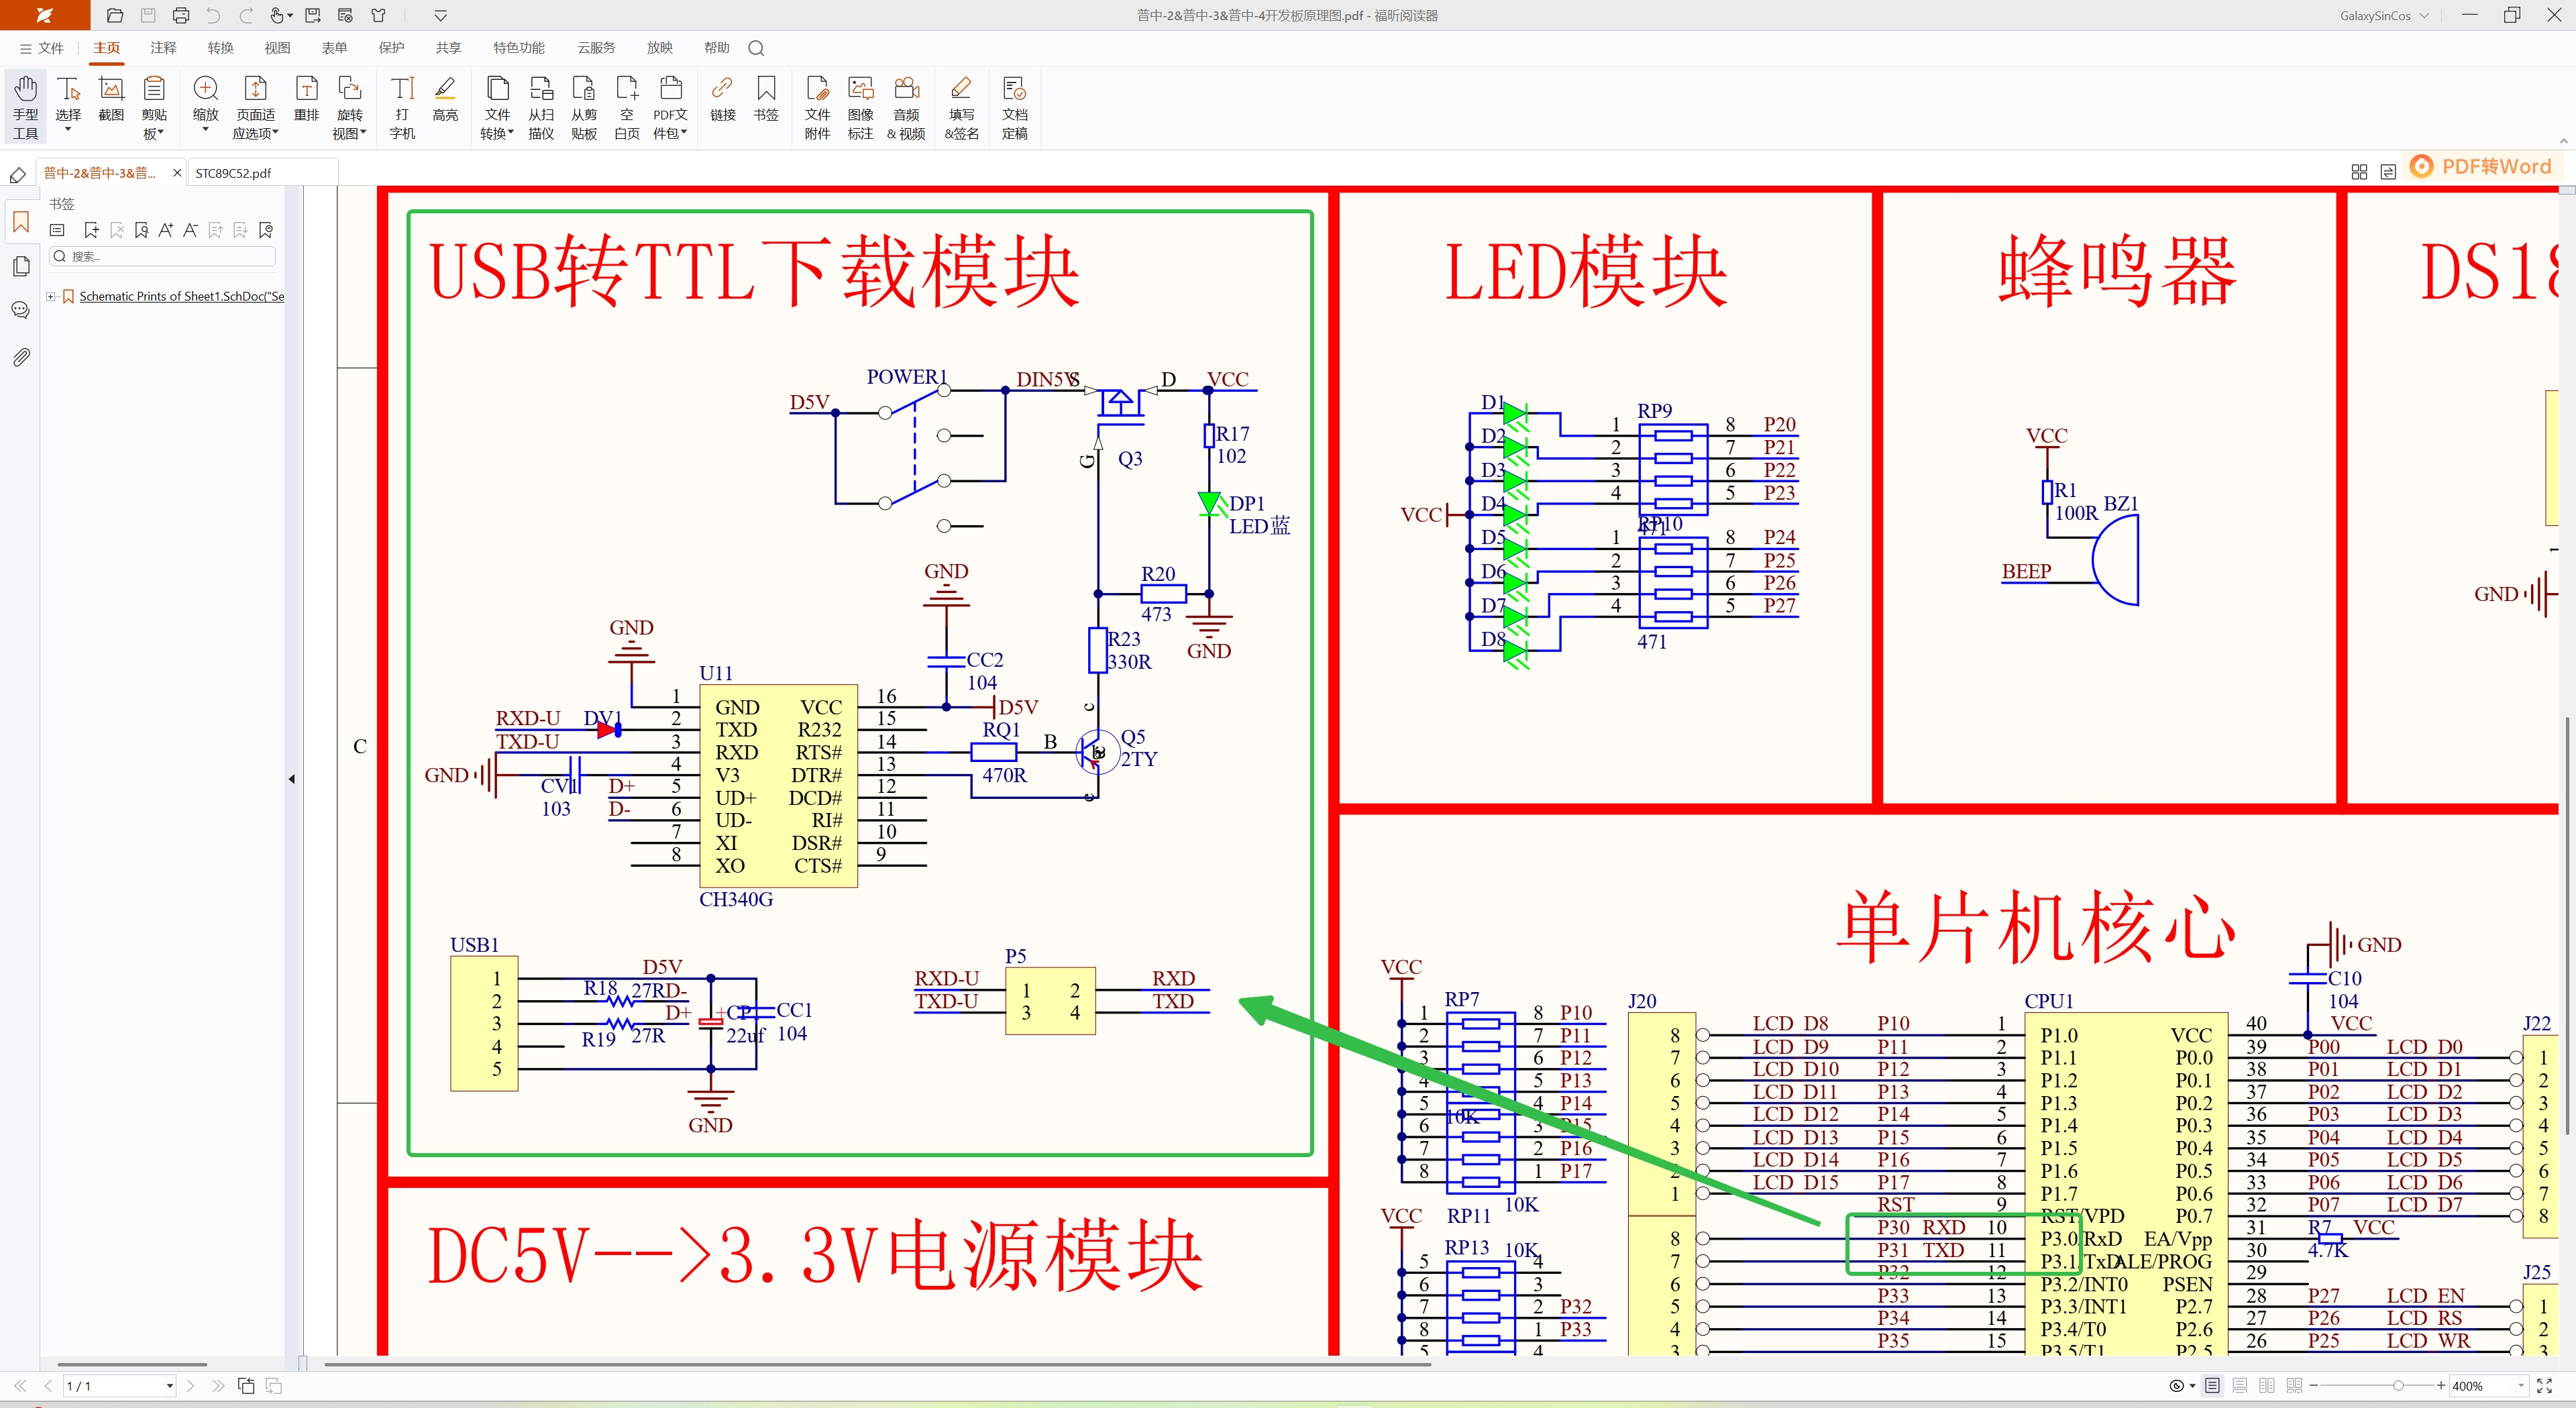Click the zoom in plus button
Viewport: 2576px width, 1408px height.
click(2441, 1386)
